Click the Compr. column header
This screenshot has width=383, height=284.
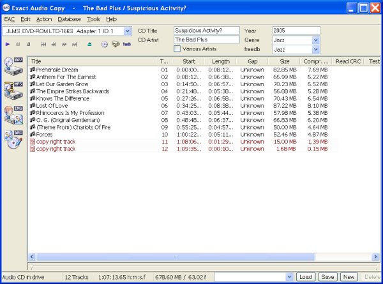(316, 61)
